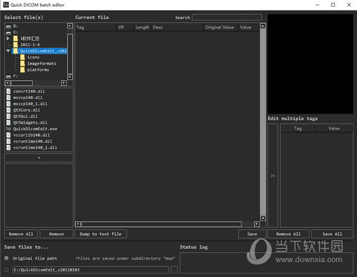
Task: Click the folder tree horizontal scrollbar thumb
Action: pyautogui.click(x=22, y=83)
